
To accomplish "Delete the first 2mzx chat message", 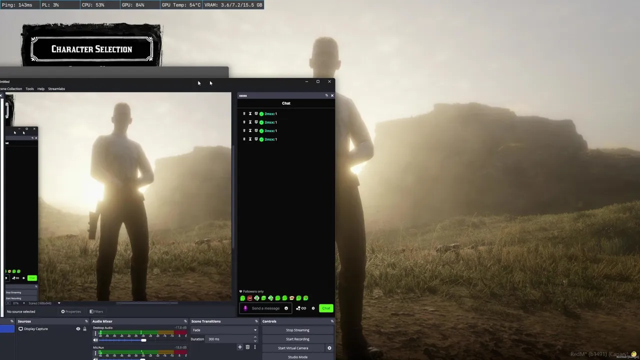I will tap(244, 113).
